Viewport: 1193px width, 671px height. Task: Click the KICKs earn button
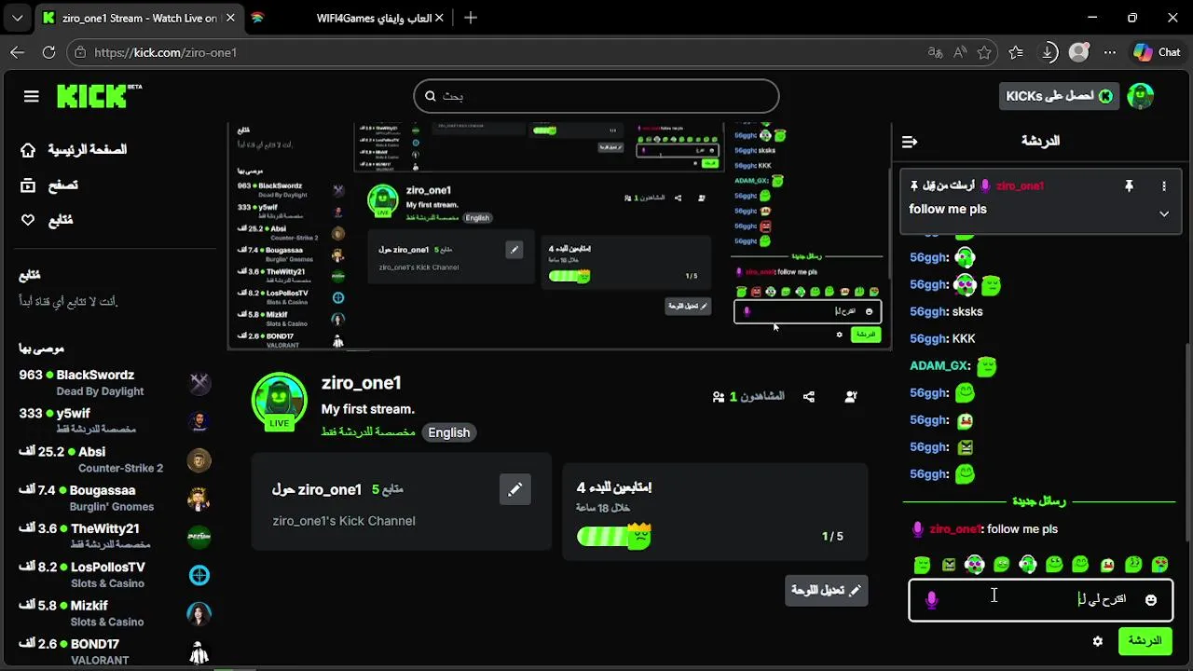point(1059,96)
